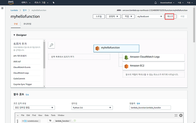Open the BeomSooPark account menu
The image size is (196, 123).
[167, 3]
